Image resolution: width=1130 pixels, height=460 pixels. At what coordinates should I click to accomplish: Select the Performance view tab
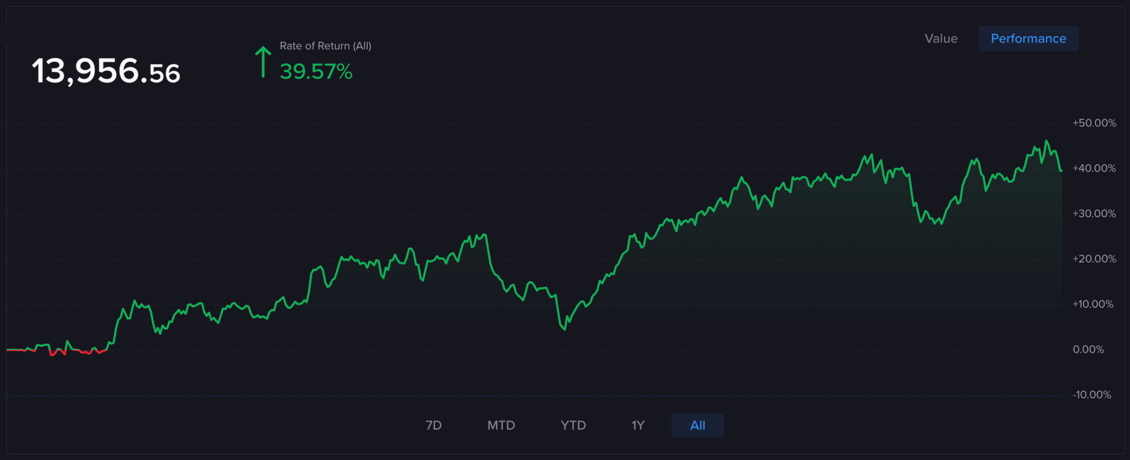click(x=1028, y=39)
